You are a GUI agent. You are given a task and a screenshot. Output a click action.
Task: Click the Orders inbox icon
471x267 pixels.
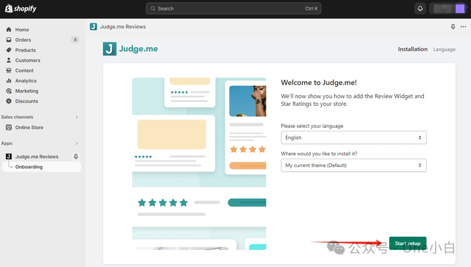tap(9, 40)
